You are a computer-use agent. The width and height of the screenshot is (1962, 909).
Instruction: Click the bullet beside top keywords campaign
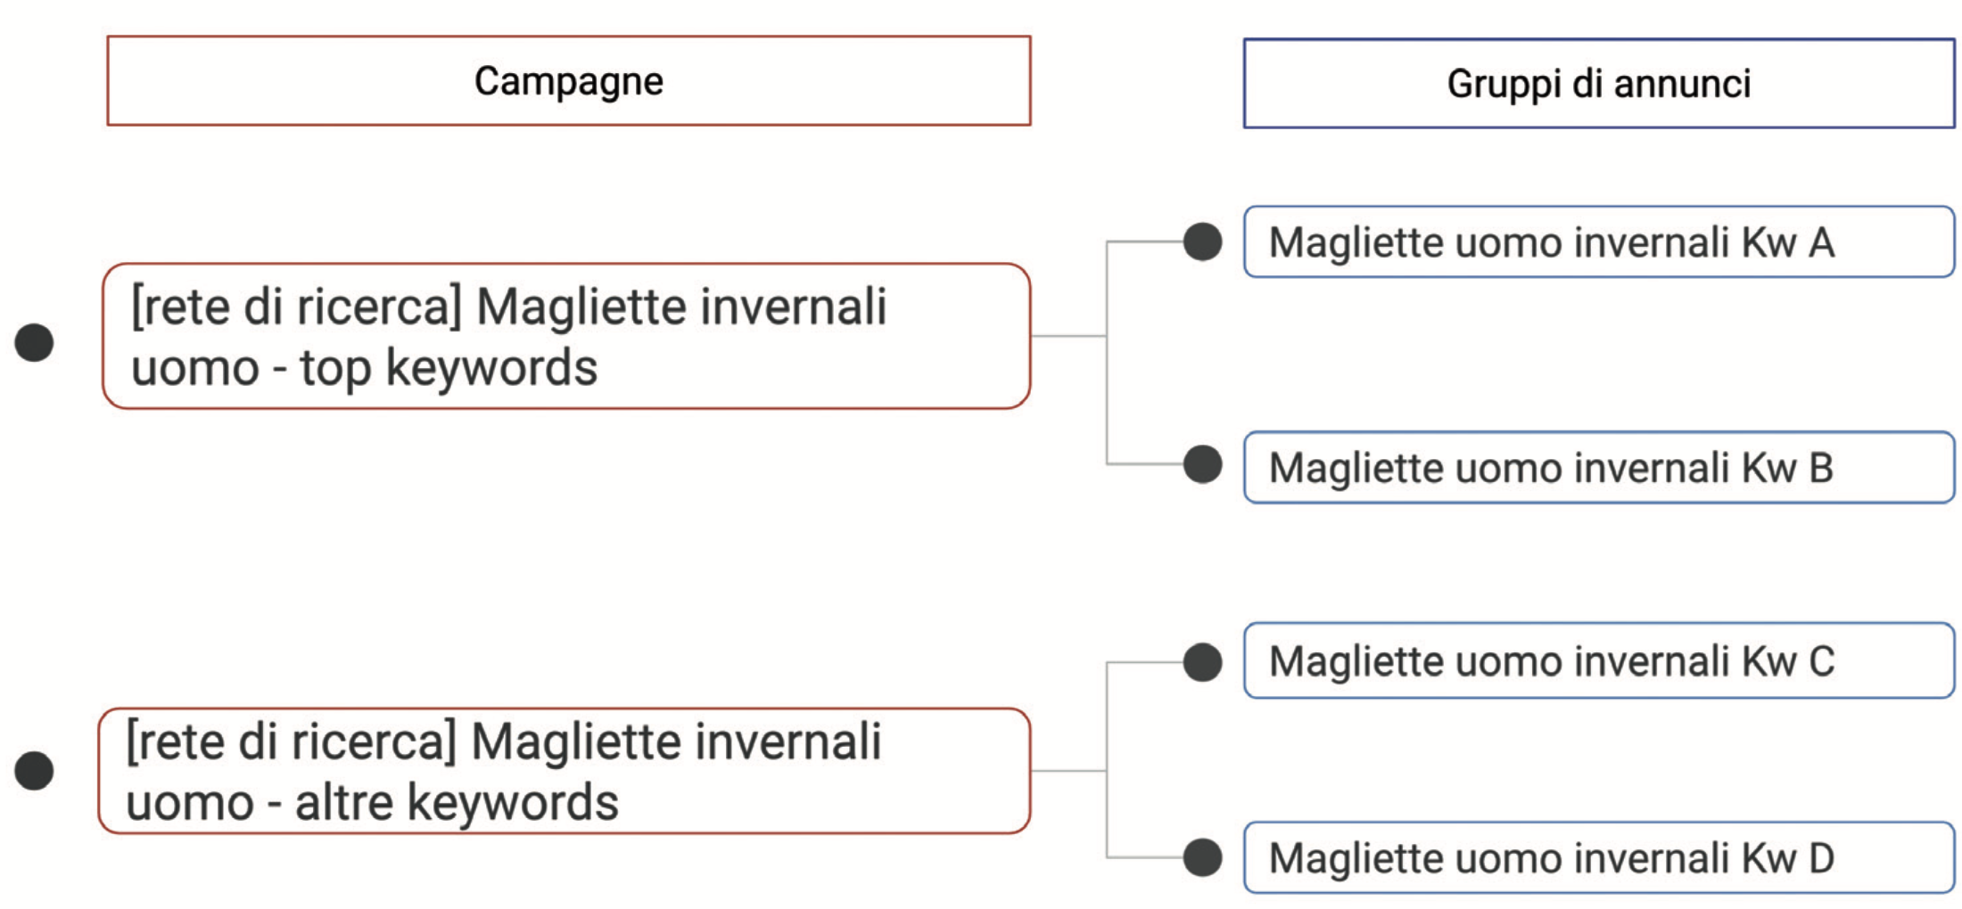pos(34,342)
